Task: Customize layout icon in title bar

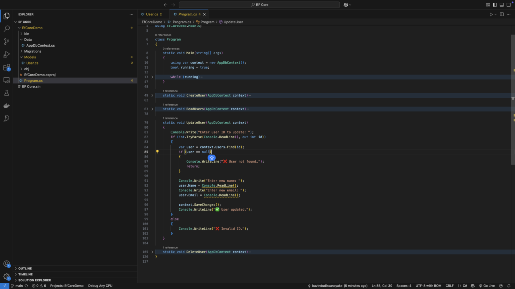Action: (x=488, y=5)
